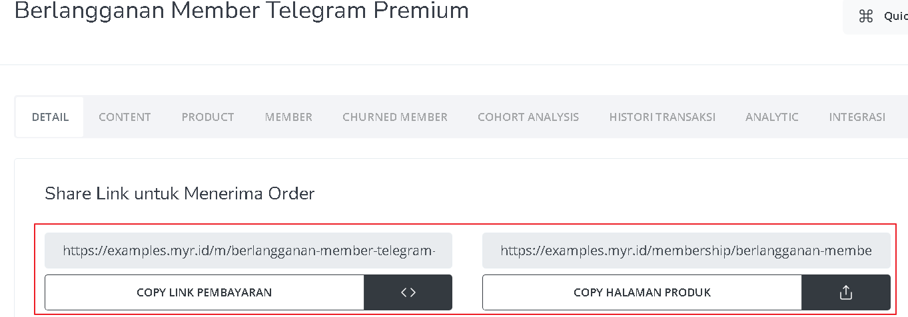Viewport: 908px width, 317px height.
Task: Open the INTEGRASI tab
Action: (857, 117)
